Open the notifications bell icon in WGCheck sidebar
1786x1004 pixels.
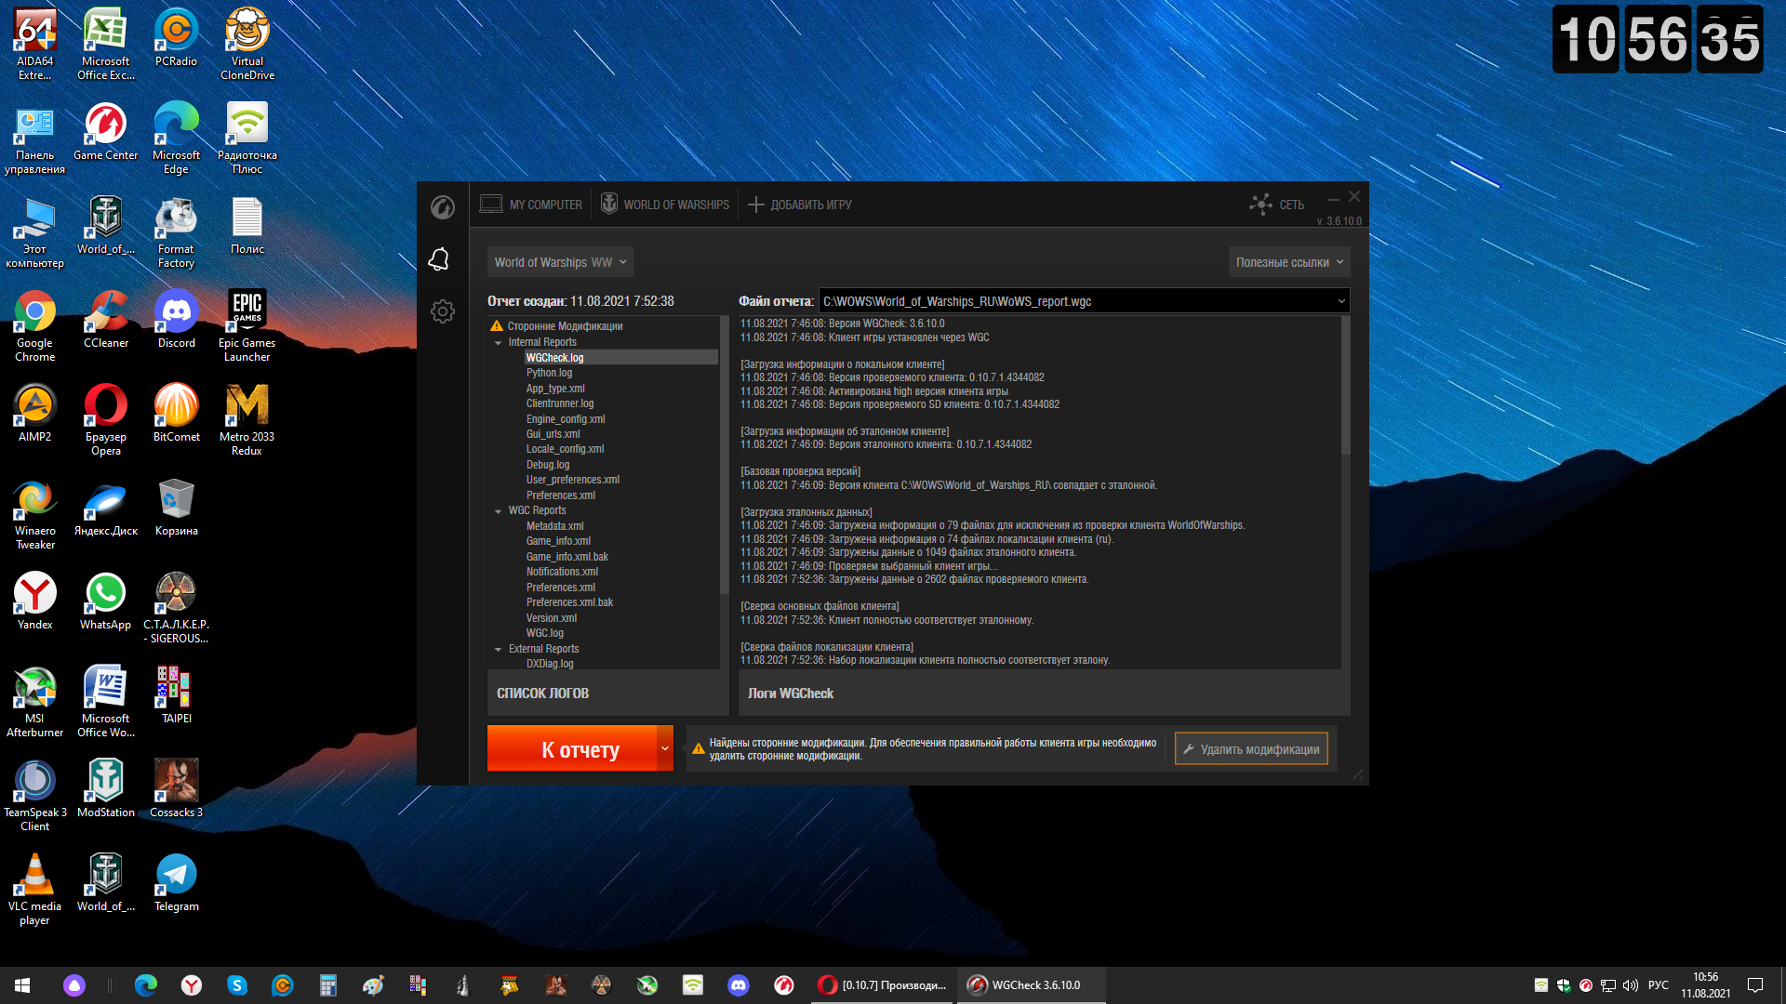439,259
